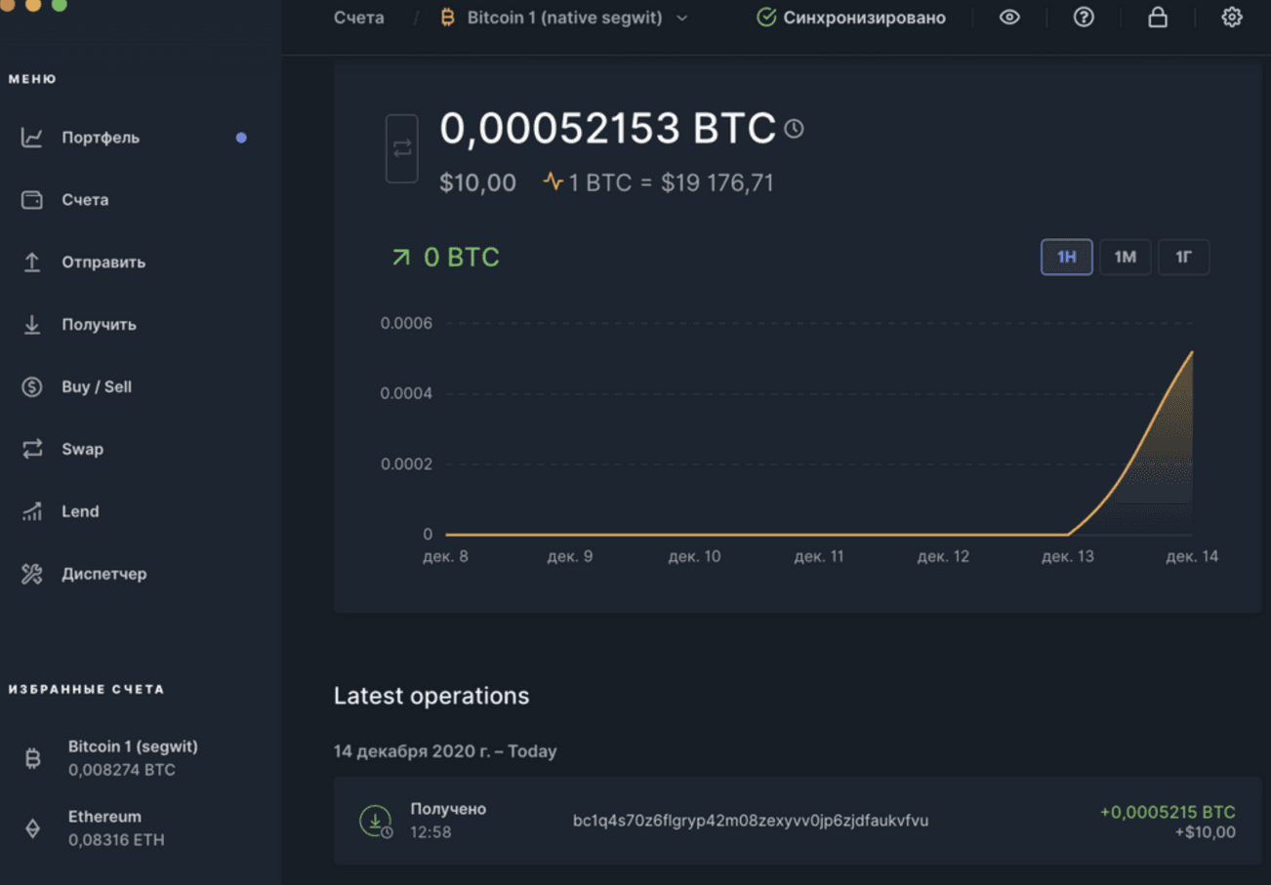Viewport: 1271px width, 885px height.
Task: Click the green arrow next to 0 BTC
Action: click(x=400, y=258)
